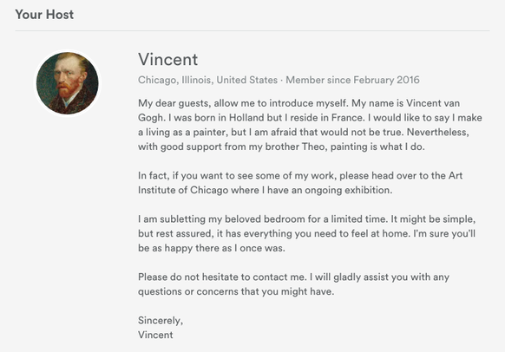
Task: Click the 'Your Host' section heading
Action: (44, 15)
